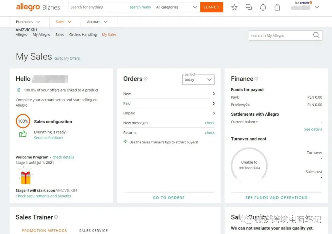
Task: Click Allegro breadcrumb link
Action: pos(22,35)
